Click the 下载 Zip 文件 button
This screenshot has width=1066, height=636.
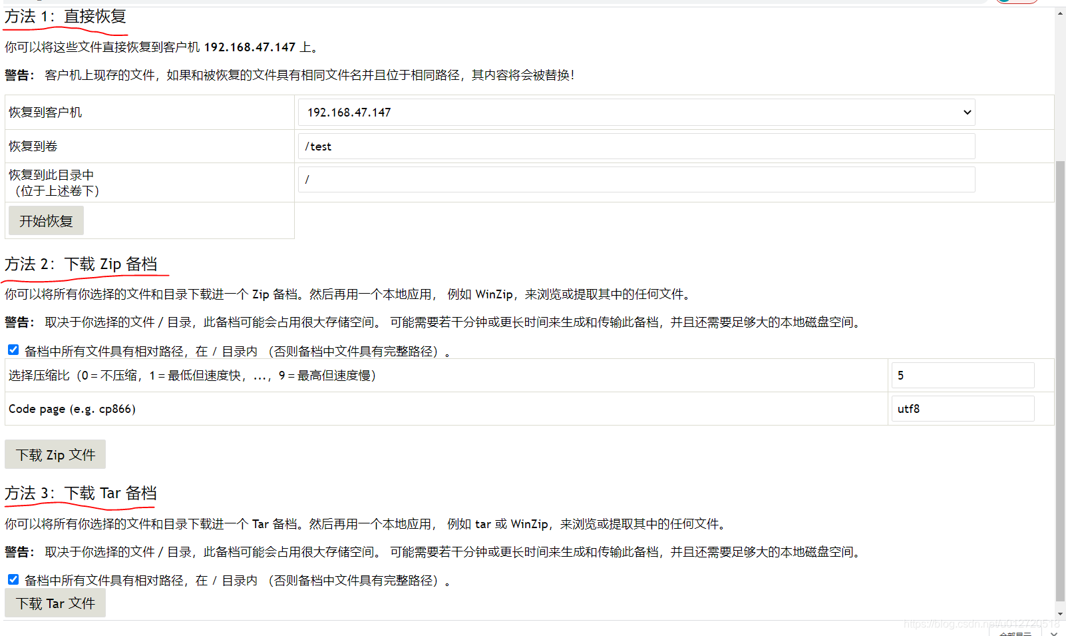[55, 455]
